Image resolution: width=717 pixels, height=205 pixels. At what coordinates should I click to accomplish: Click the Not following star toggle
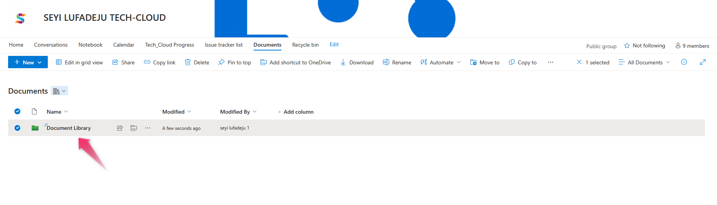pos(645,45)
